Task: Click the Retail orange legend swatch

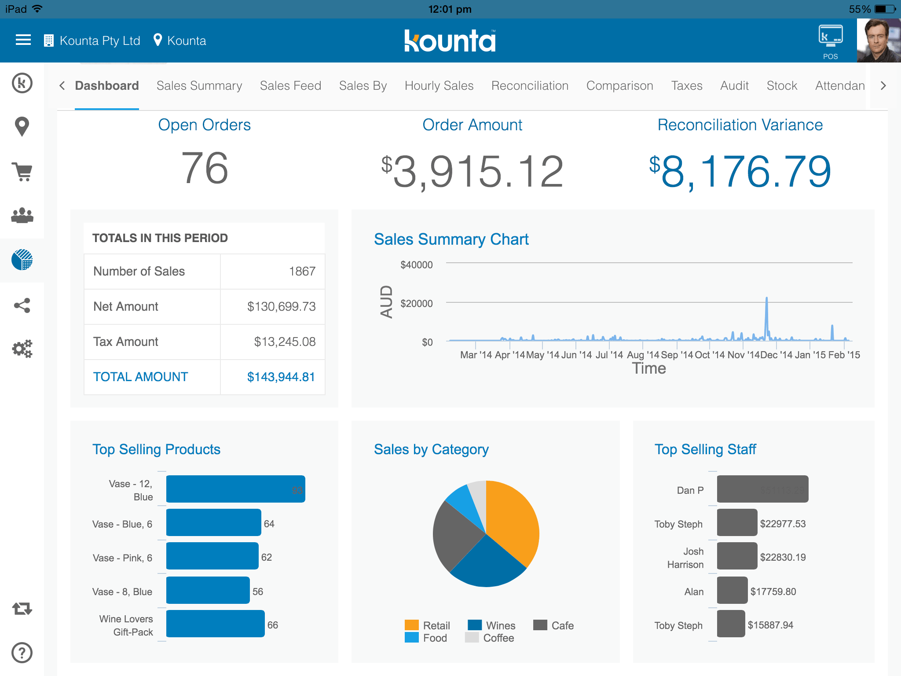Action: pos(411,625)
